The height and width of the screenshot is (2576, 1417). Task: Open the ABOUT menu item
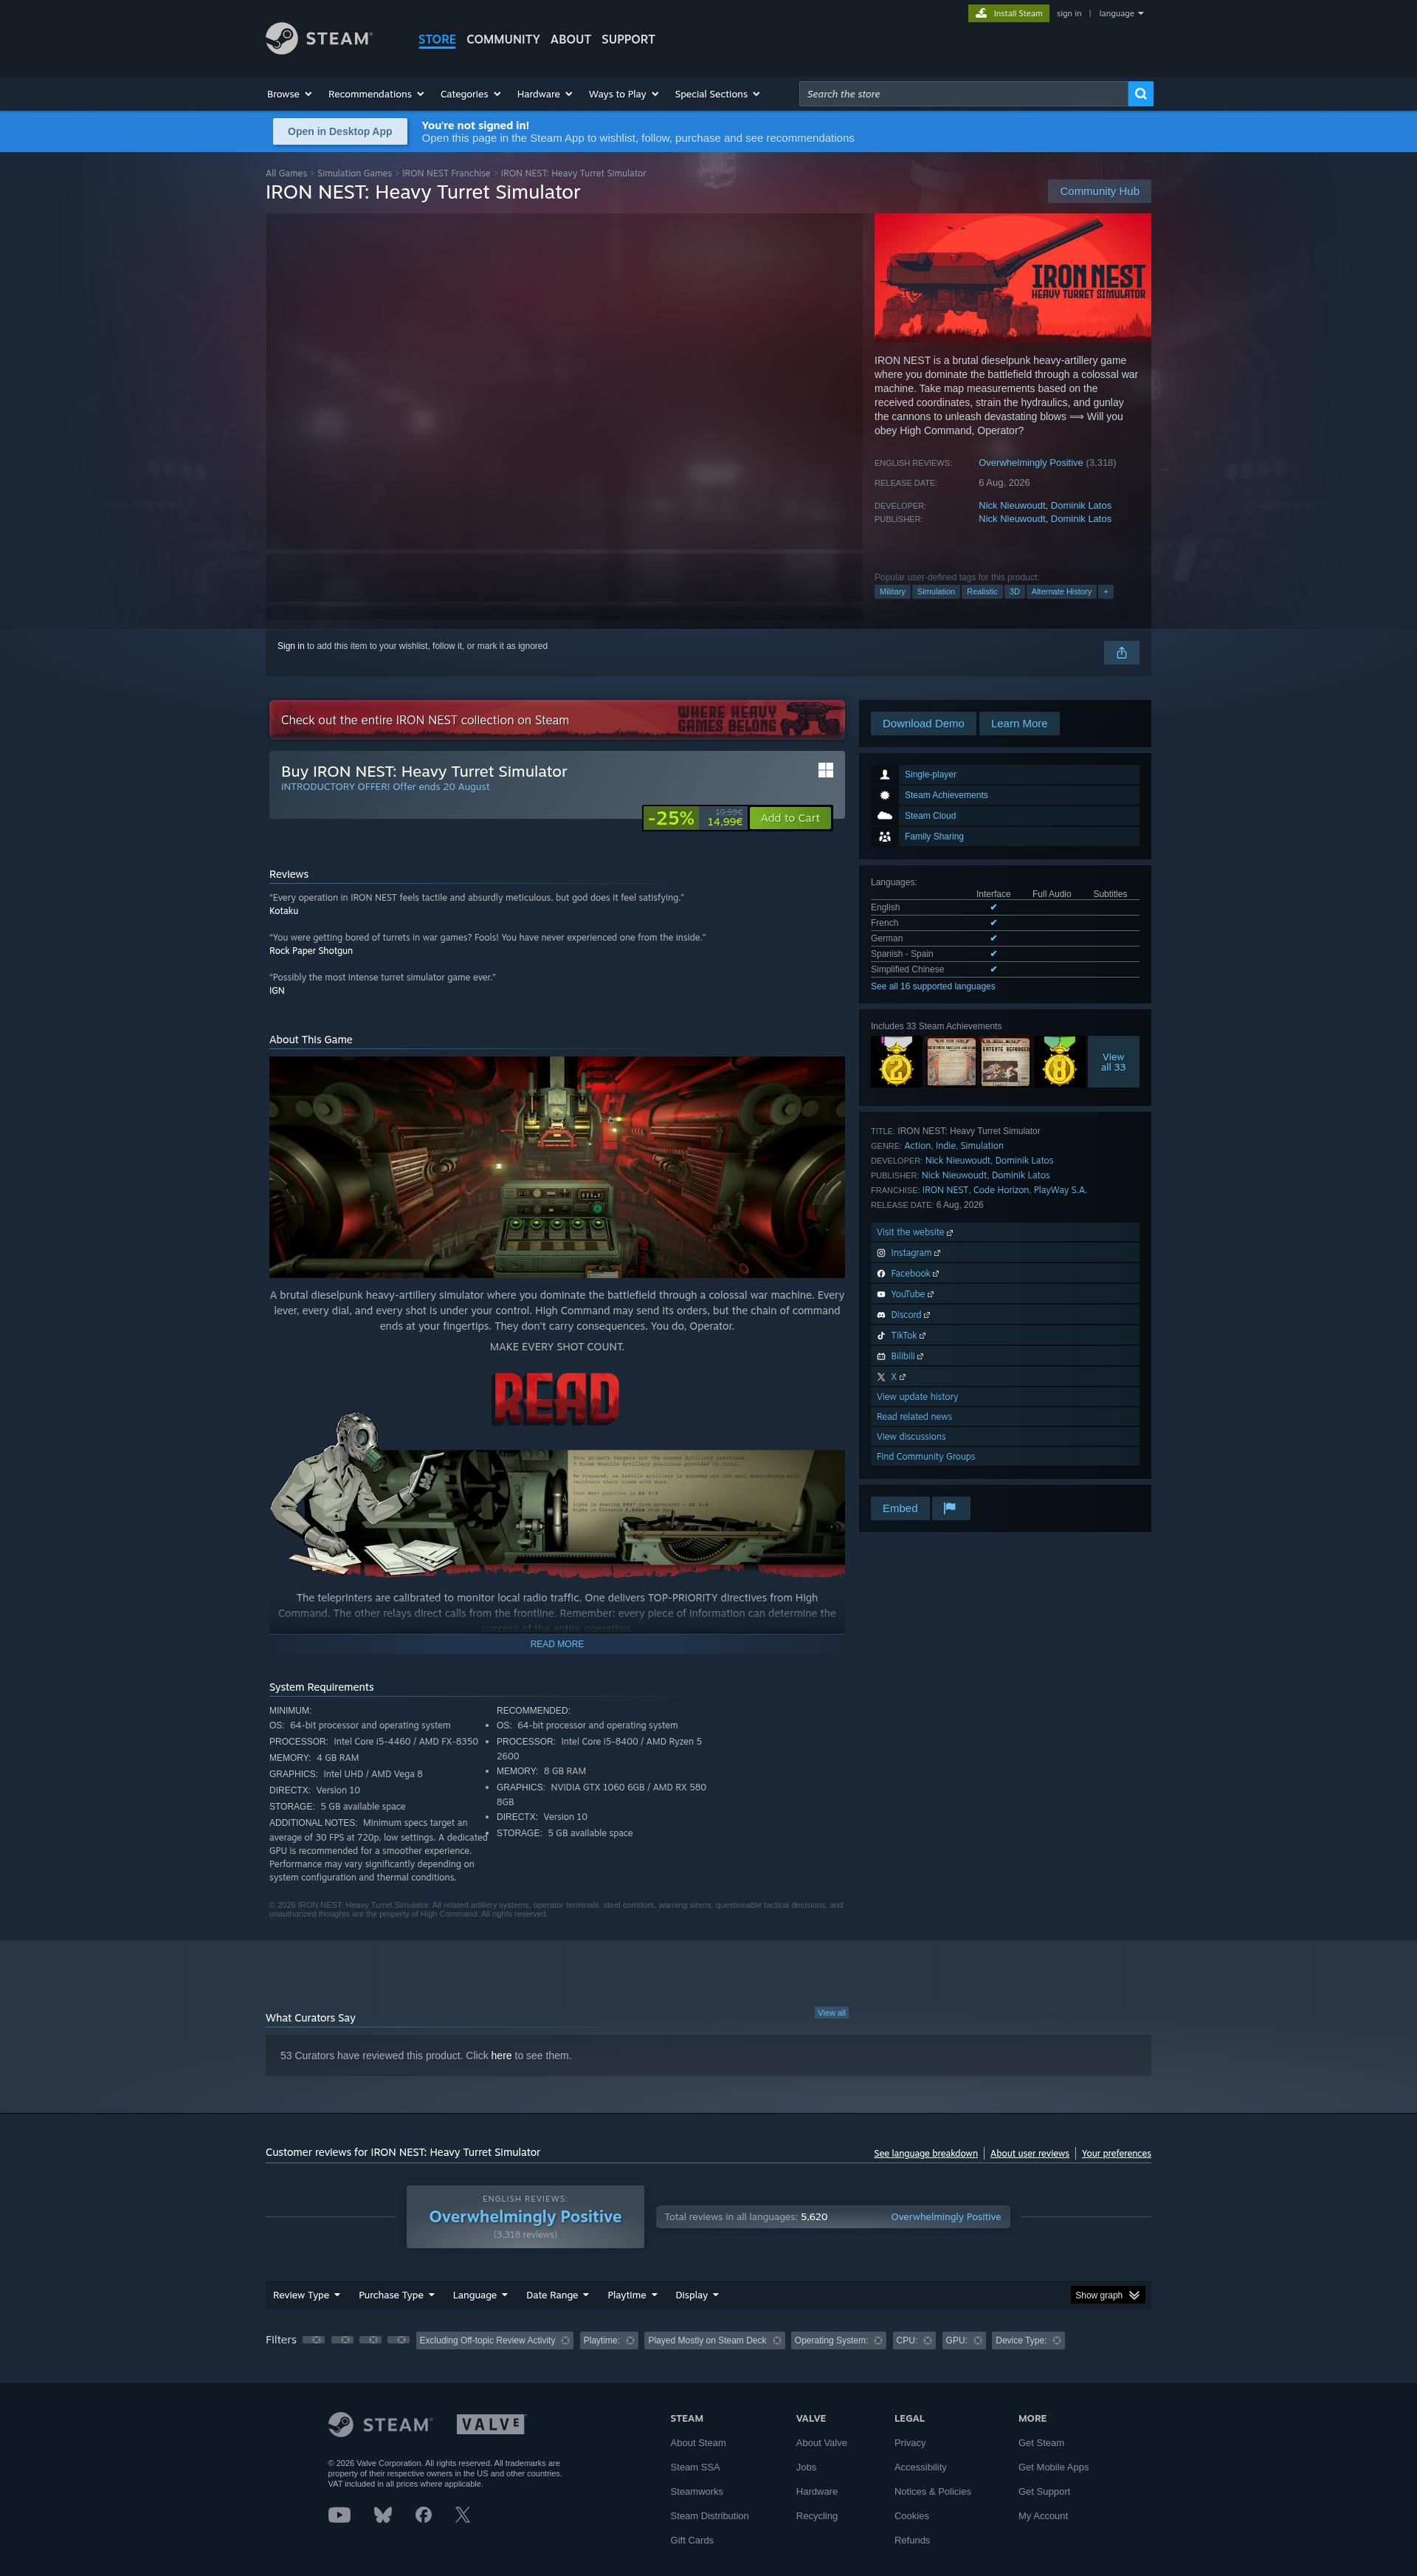pyautogui.click(x=570, y=40)
